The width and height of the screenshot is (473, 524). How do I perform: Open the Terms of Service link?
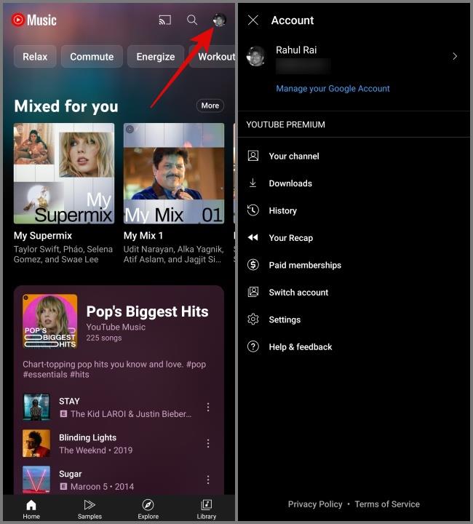coord(387,504)
